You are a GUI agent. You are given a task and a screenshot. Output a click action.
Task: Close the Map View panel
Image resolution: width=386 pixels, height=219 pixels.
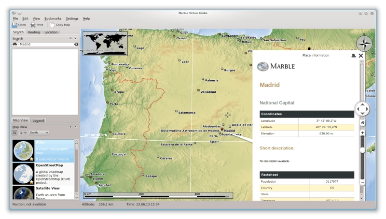tap(75, 127)
